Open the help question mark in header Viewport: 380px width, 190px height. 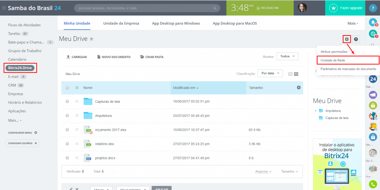coord(373,8)
